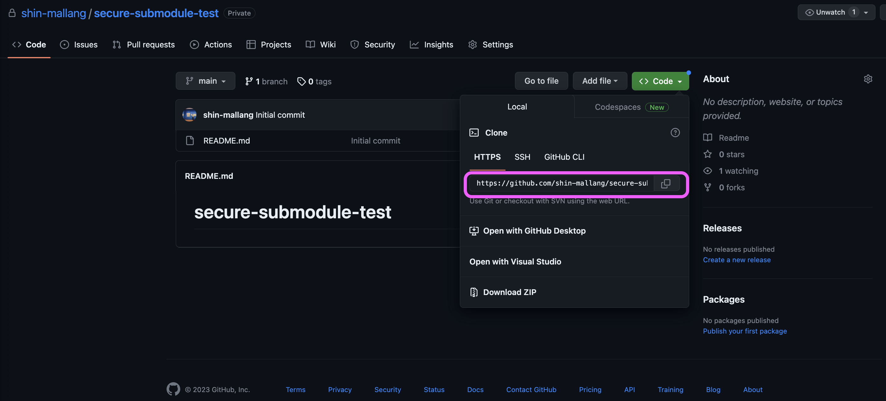886x401 pixels.
Task: Expand the main branch dropdown
Action: (x=205, y=81)
